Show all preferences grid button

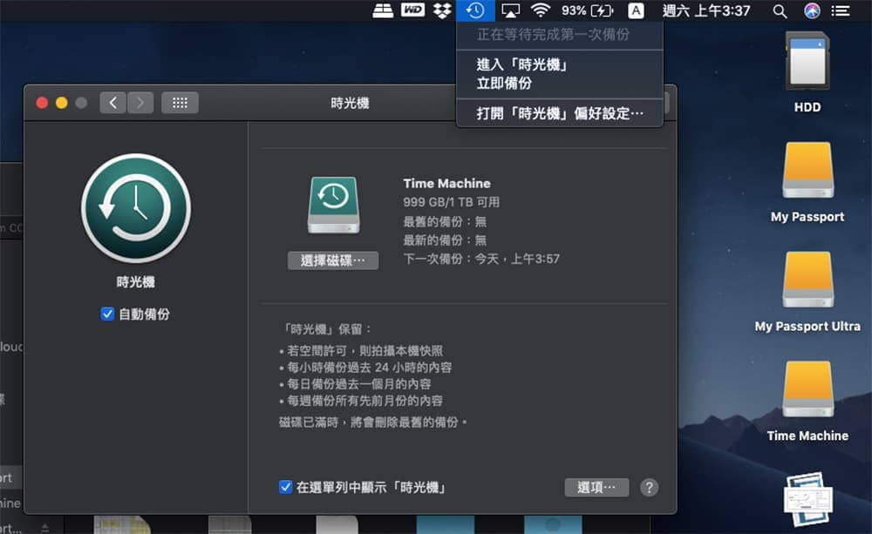[x=180, y=103]
